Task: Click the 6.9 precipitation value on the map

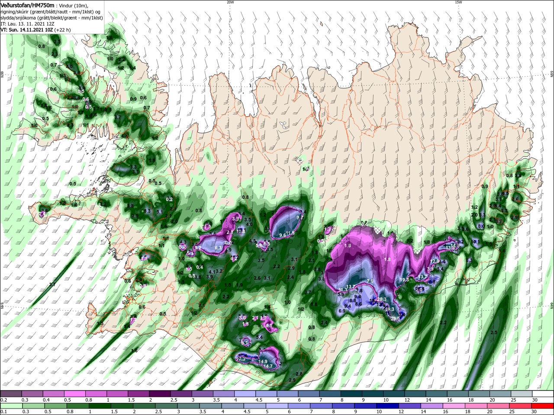Action: pos(341,311)
